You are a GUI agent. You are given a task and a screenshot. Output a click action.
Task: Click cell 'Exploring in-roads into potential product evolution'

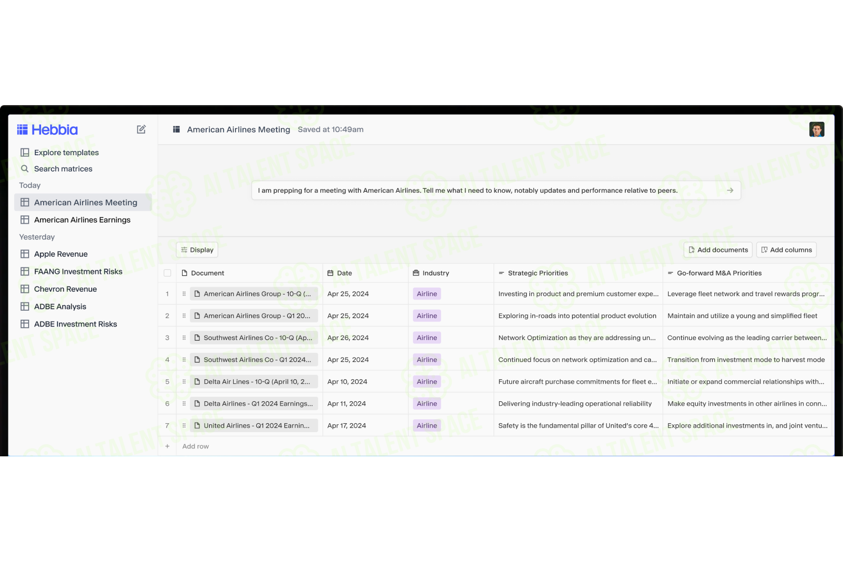577,316
